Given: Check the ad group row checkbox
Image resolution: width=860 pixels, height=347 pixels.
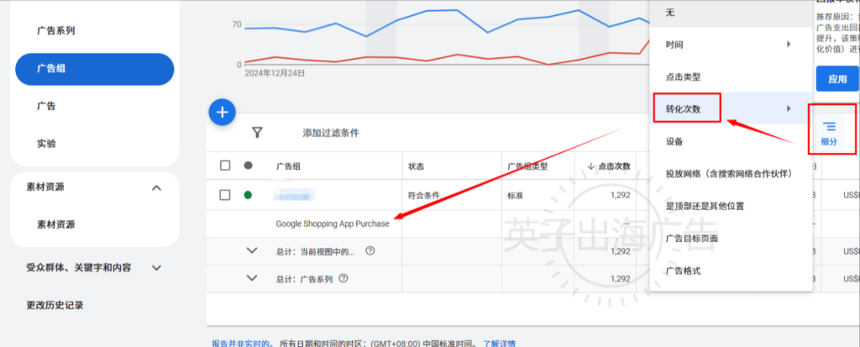Looking at the screenshot, I should pyautogui.click(x=225, y=196).
